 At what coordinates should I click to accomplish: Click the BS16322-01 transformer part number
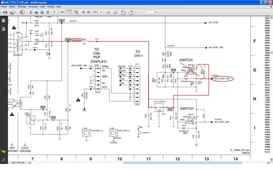pyautogui.click(x=18, y=55)
